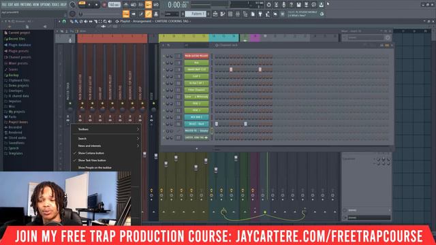Open the TOOLS menu
The image size is (436, 245).
click(56, 5)
